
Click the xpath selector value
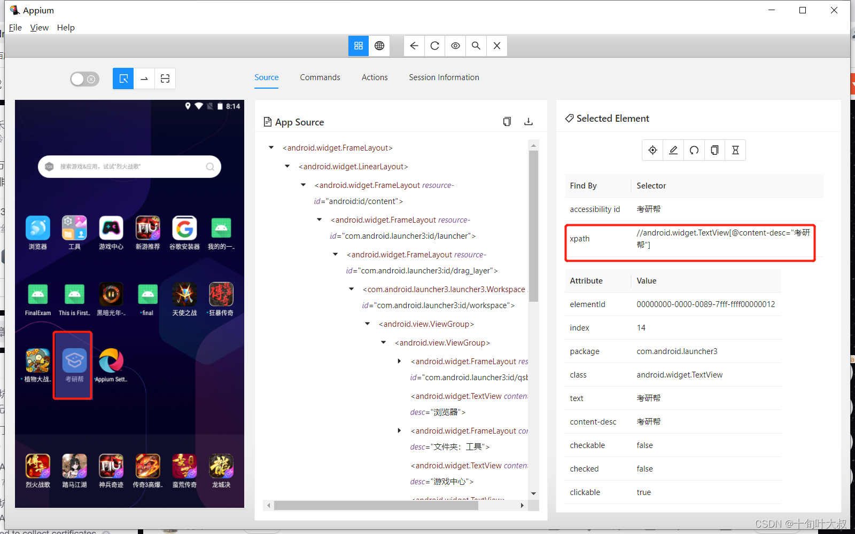[x=723, y=239]
